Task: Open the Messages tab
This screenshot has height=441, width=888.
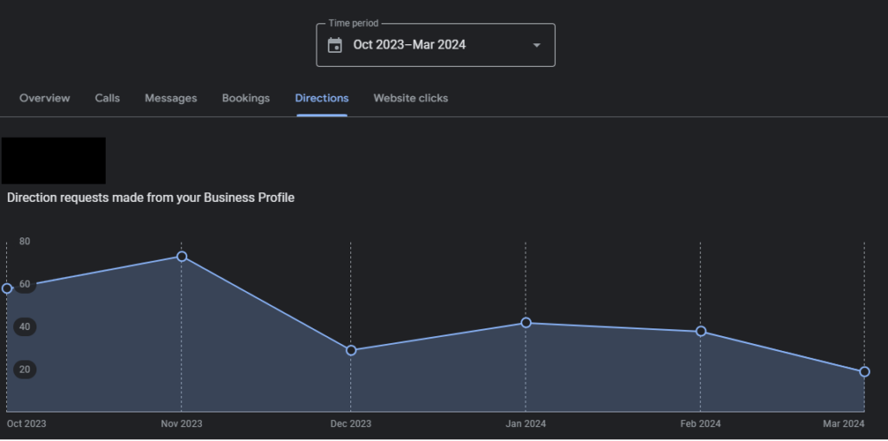Action: tap(171, 99)
